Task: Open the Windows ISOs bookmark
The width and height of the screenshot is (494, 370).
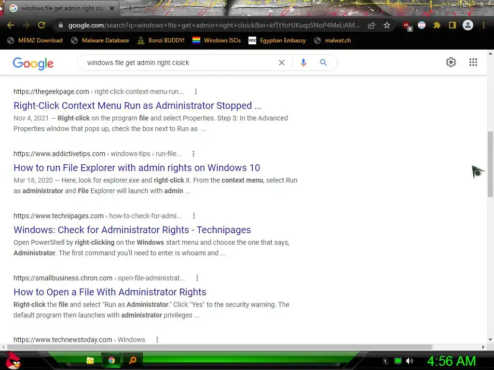Action: tap(217, 40)
